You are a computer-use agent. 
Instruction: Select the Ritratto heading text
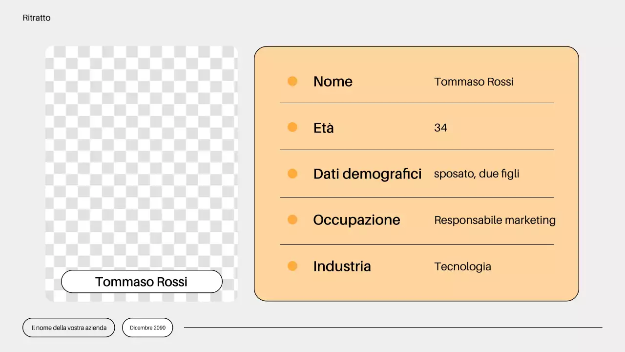[37, 18]
